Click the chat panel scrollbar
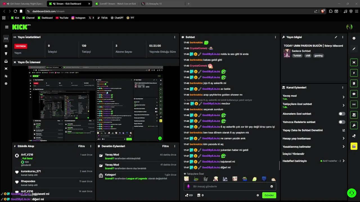 pos(279,166)
